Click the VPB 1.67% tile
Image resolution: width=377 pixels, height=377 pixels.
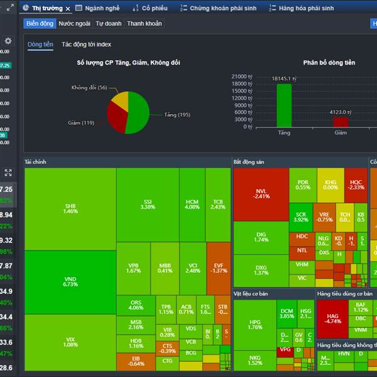coord(133,268)
